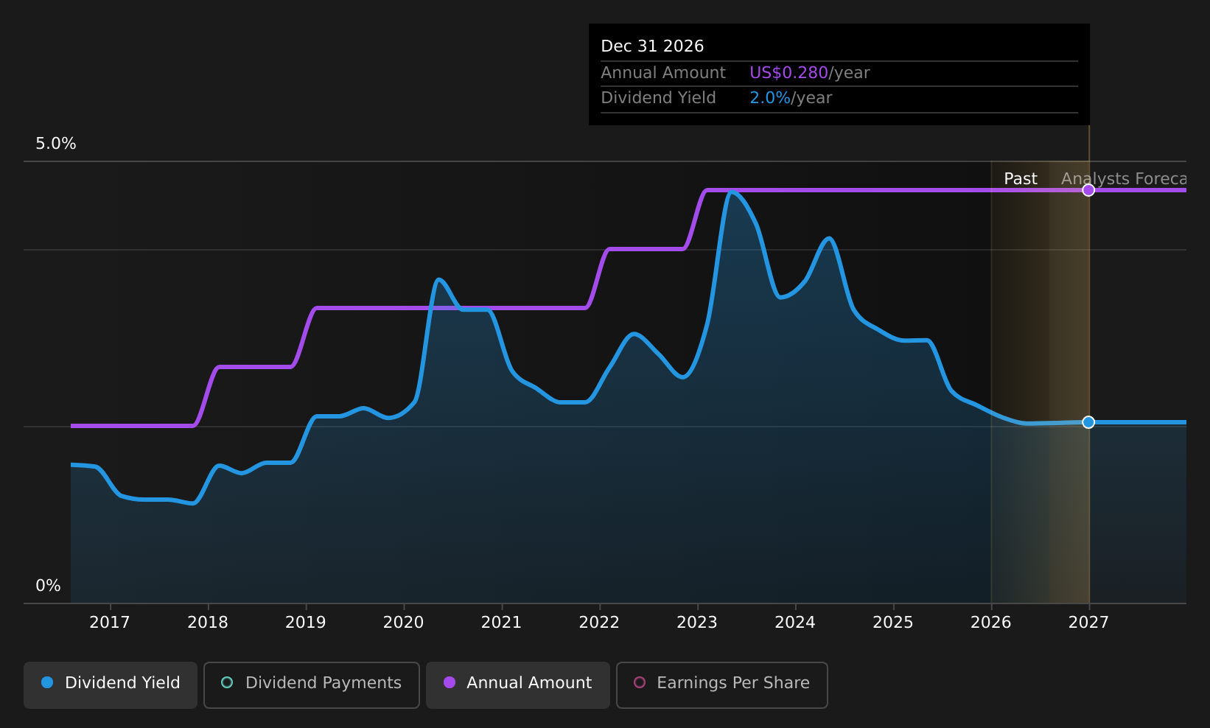Click the 2020 x-axis label

coord(404,623)
